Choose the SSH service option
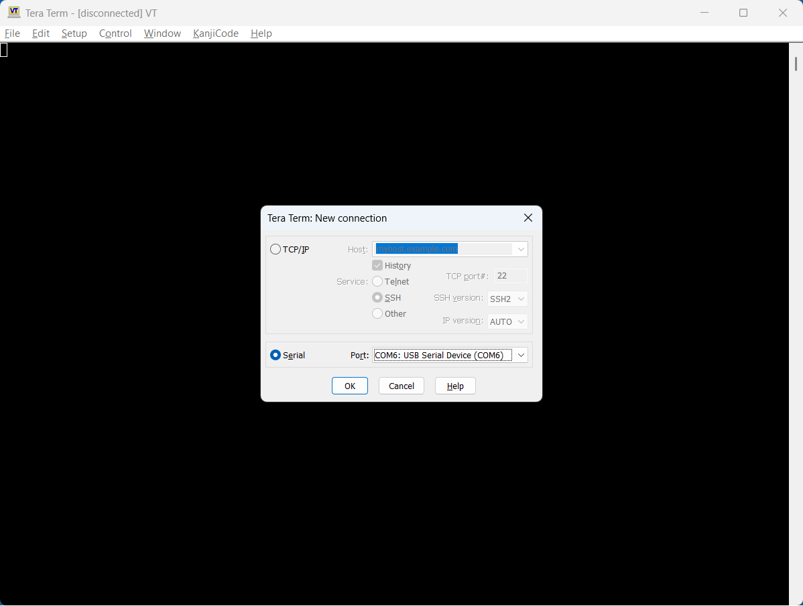 pyautogui.click(x=377, y=297)
